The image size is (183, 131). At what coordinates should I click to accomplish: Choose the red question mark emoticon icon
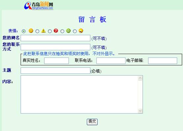[x=56, y=31]
